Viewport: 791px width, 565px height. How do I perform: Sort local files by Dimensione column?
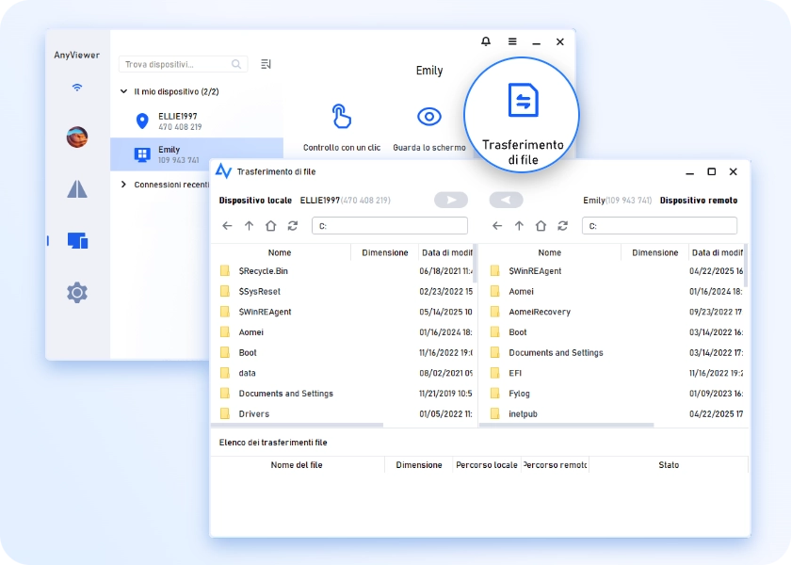point(384,252)
